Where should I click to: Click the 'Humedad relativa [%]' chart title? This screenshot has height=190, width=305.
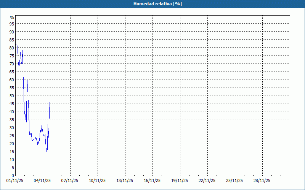[x=157, y=4]
